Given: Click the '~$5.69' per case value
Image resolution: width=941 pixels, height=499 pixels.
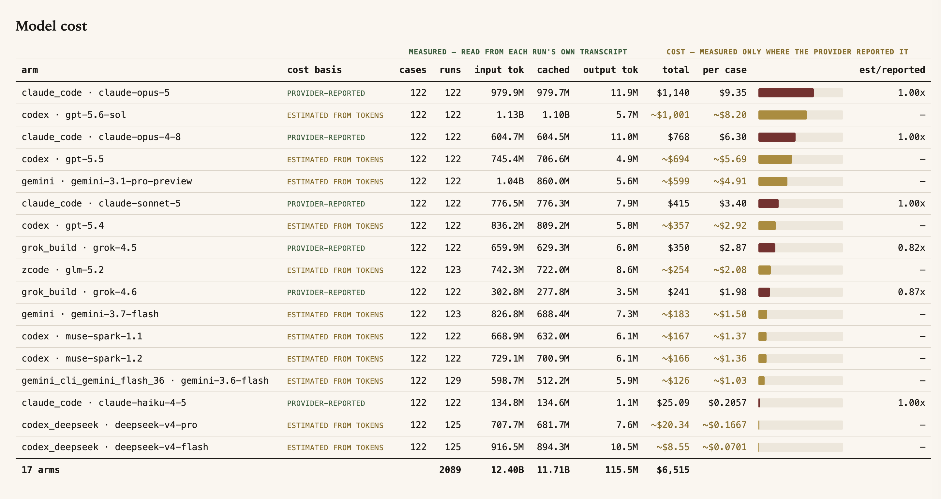Looking at the screenshot, I should [730, 159].
